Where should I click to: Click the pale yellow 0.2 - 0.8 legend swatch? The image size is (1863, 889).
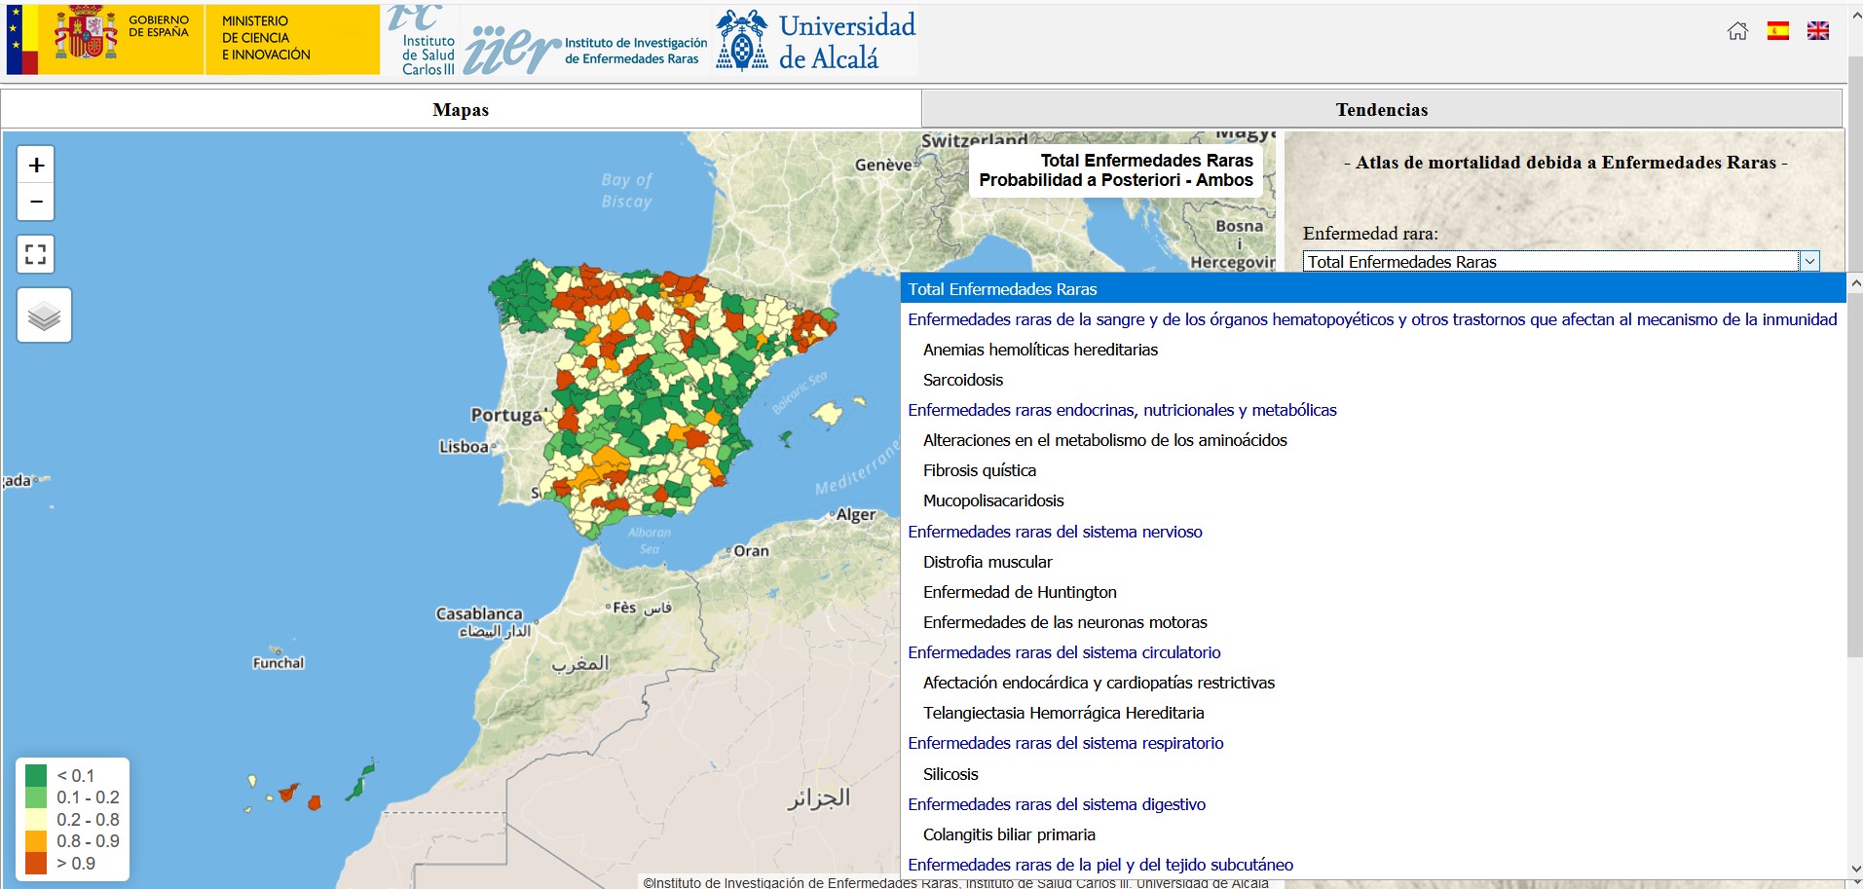pos(36,820)
